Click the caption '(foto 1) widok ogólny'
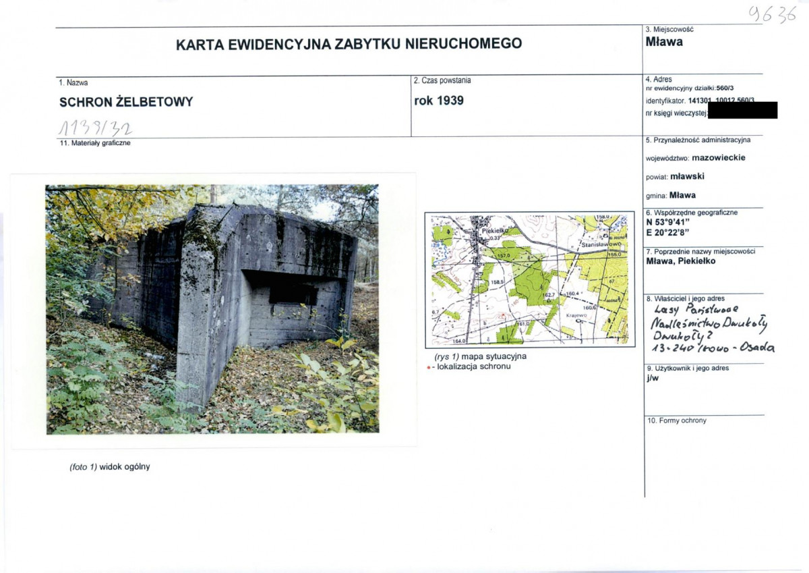 [x=110, y=466]
